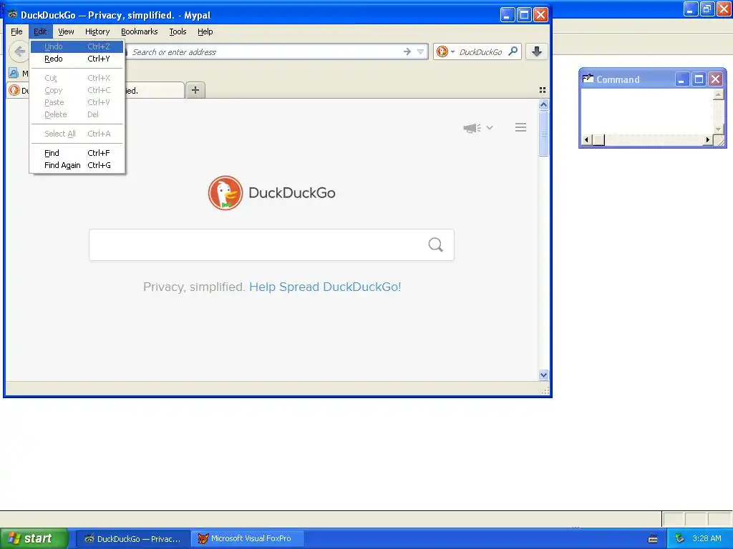
Task: Open the hamburger menu on DuckDuckGo page
Action: (x=521, y=127)
